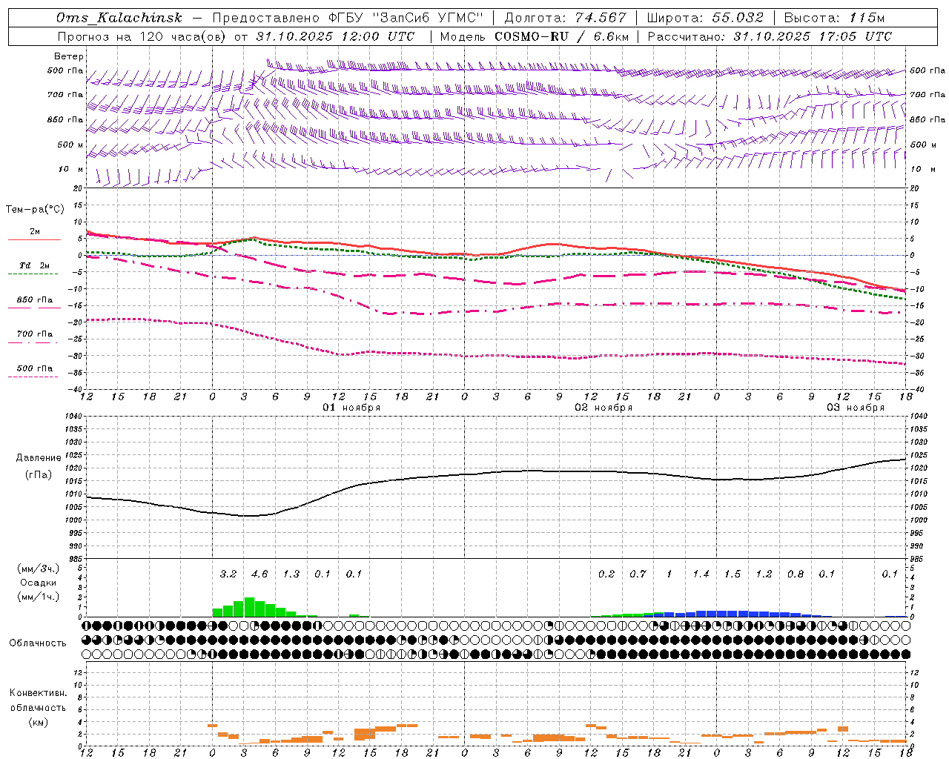
Task: Click the Тем-ра(°C) temperature axis title
Action: tap(35, 210)
